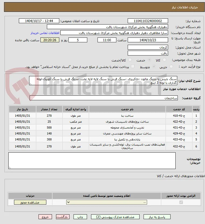This screenshot has width=205, height=224.
Task: Toggle the الزامی بودن ارائه مجوز checkbox
Action: point(181,202)
